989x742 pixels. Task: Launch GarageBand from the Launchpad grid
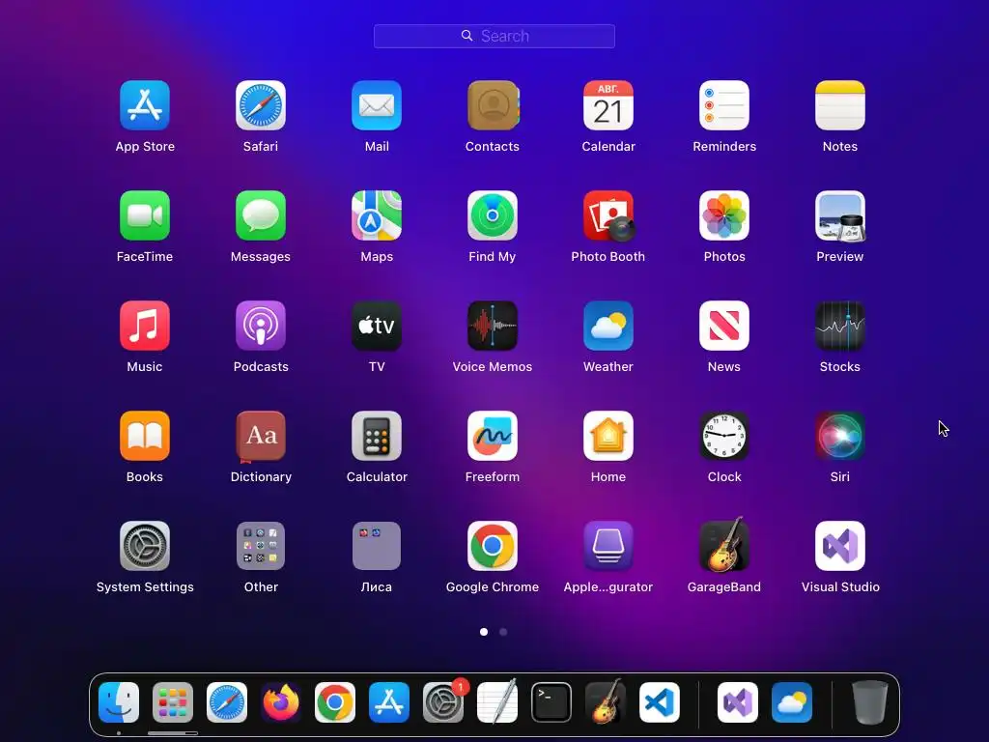[x=724, y=545]
